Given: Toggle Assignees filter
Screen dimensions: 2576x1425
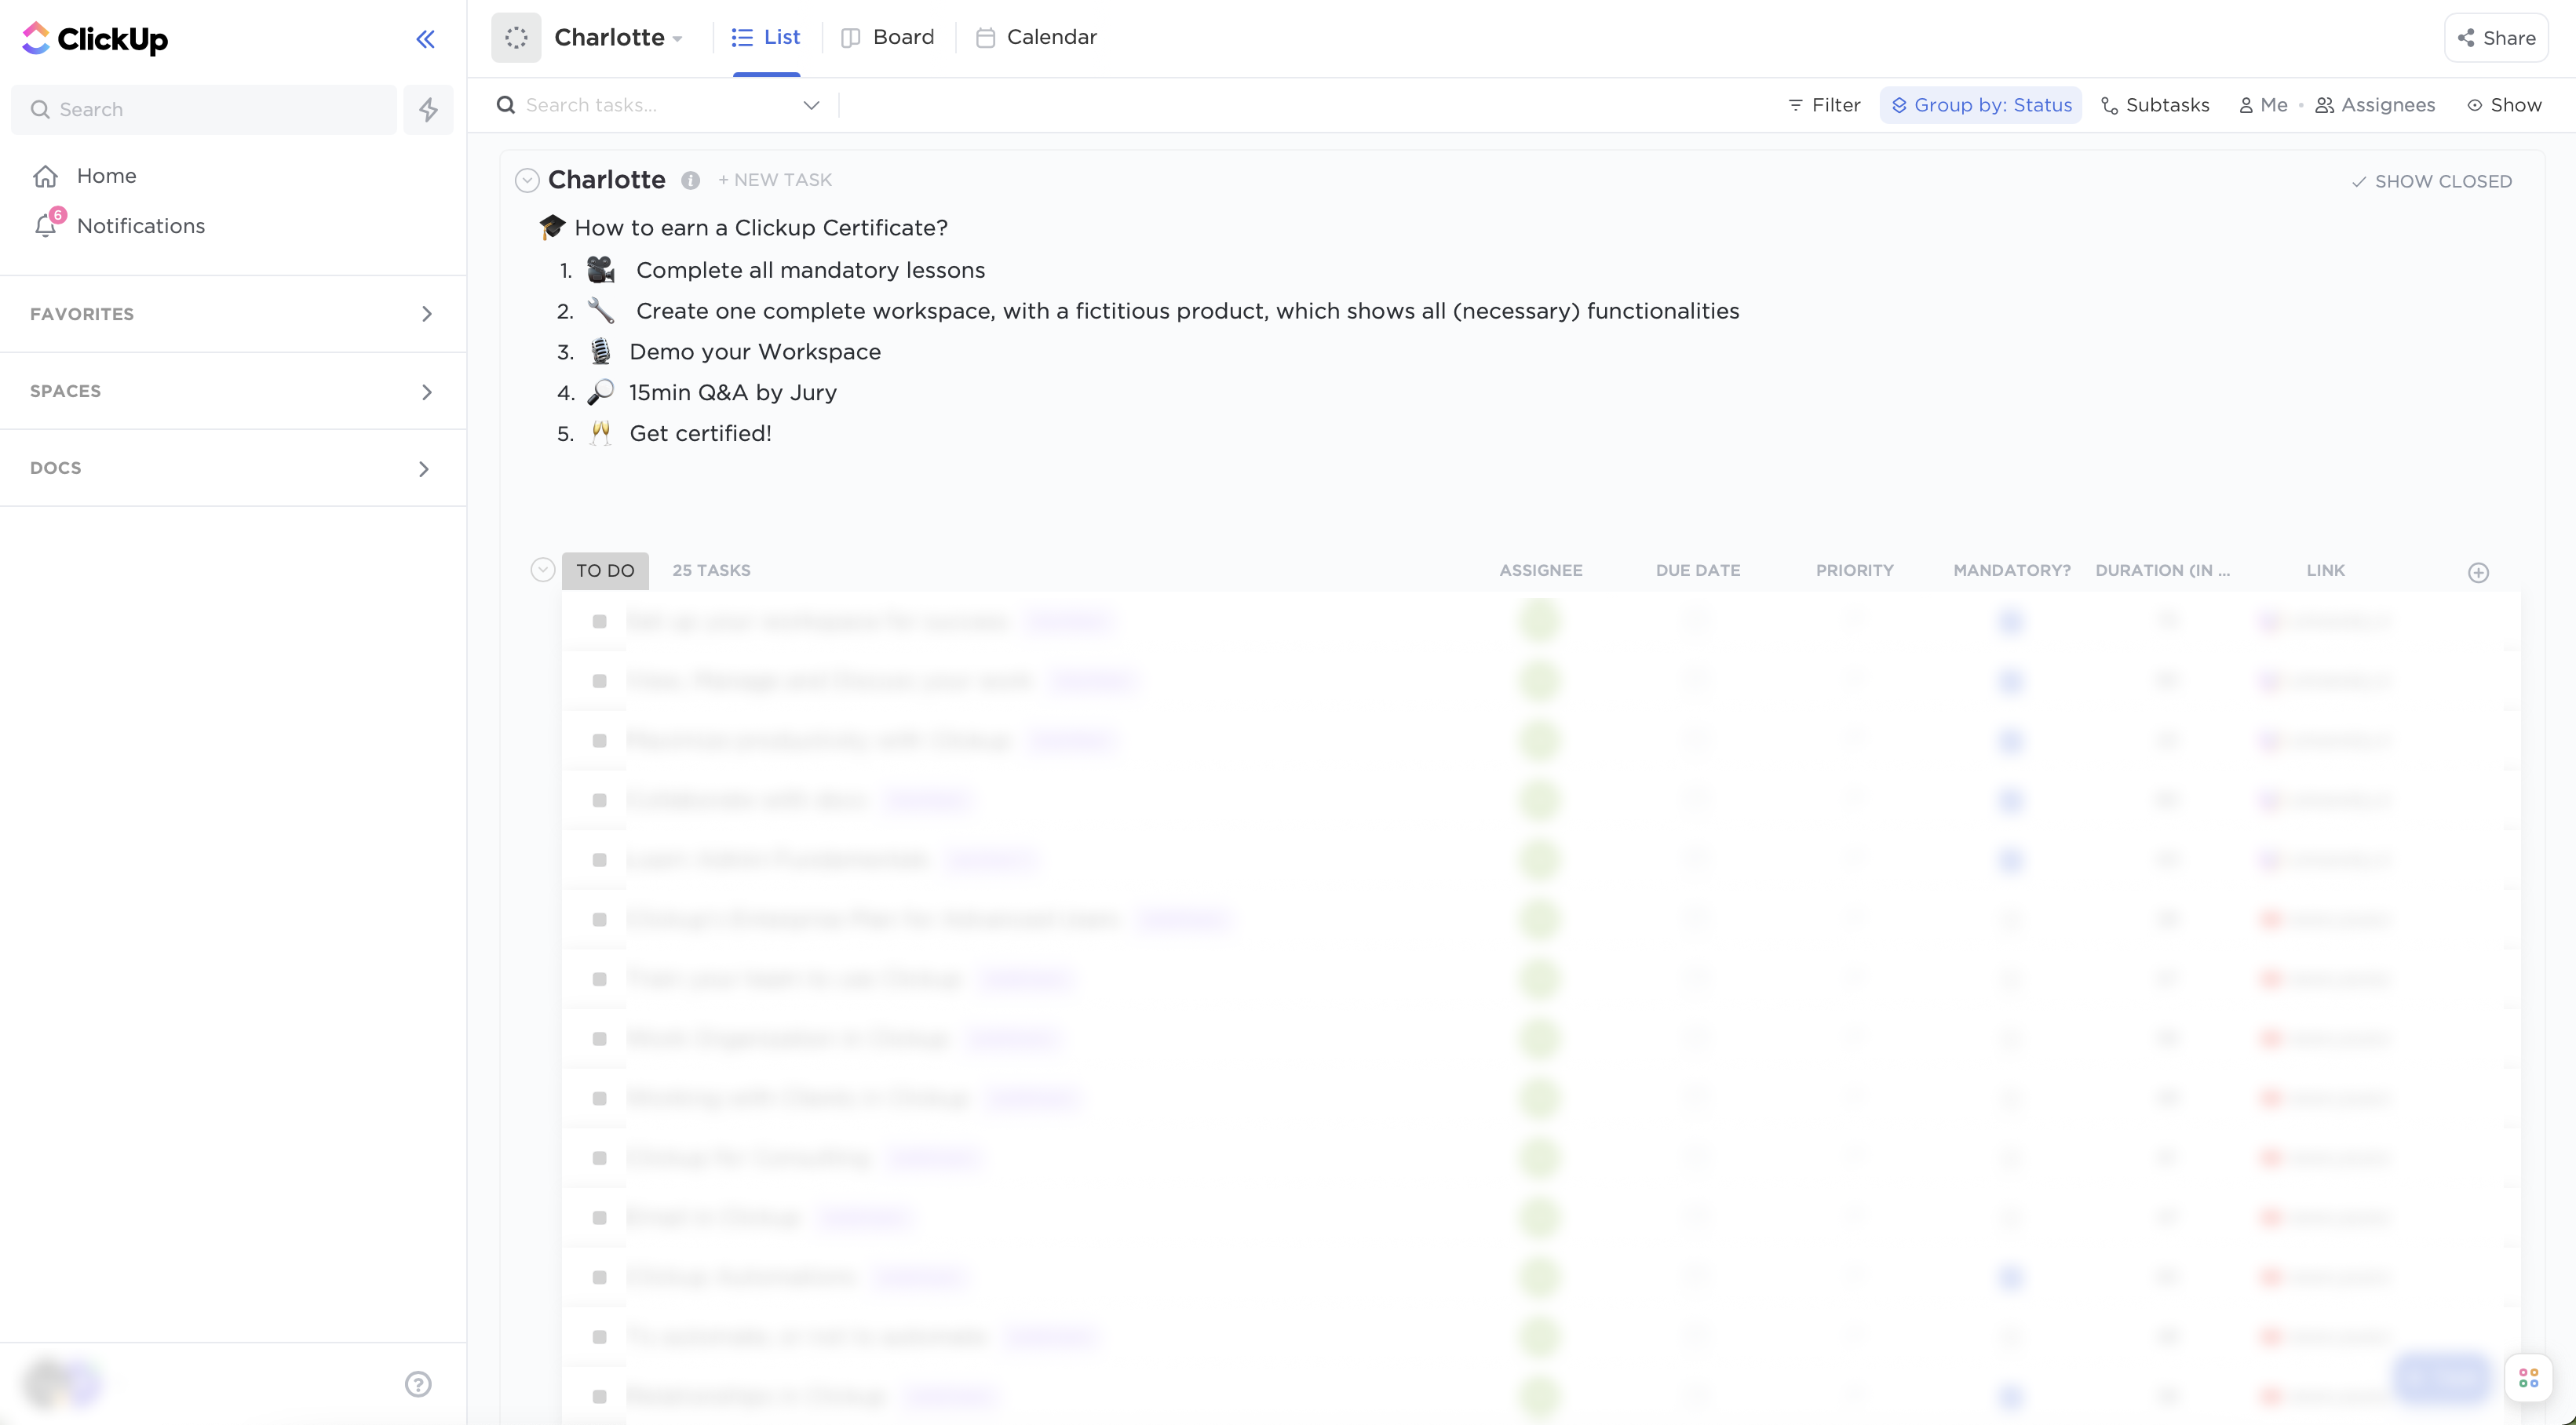Looking at the screenshot, I should (2375, 105).
